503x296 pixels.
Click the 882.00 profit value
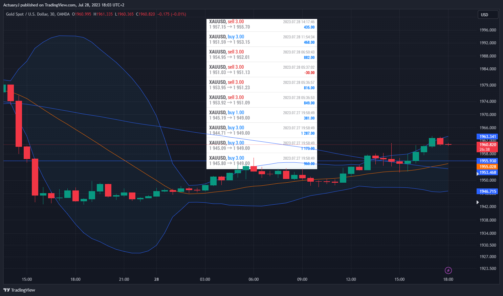point(309,58)
